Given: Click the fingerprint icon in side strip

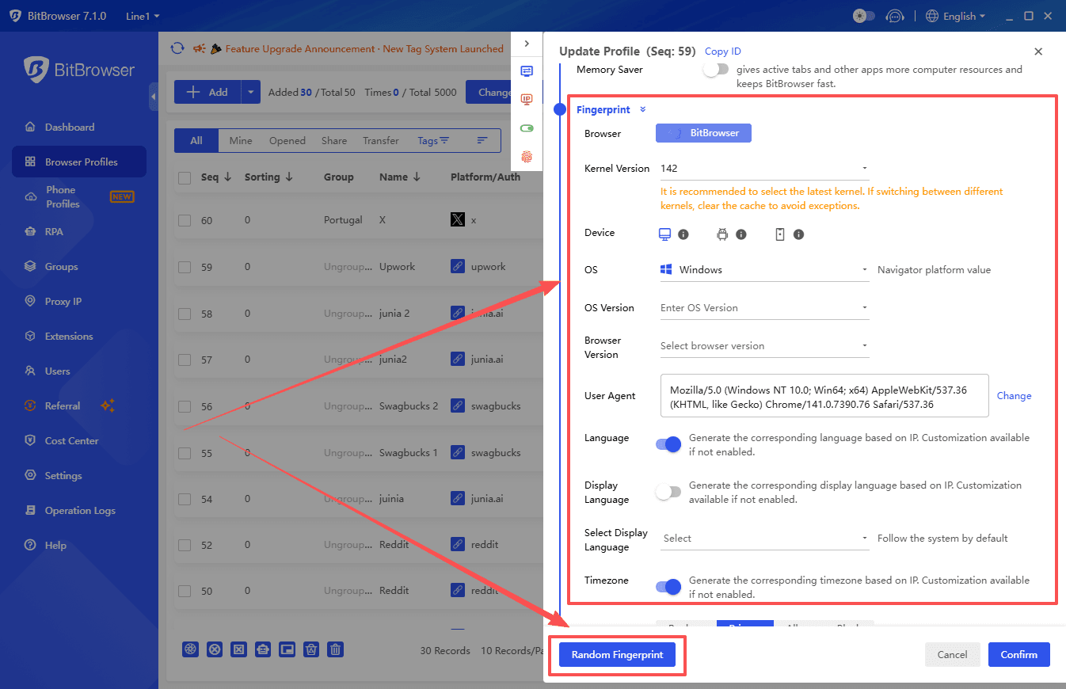Looking at the screenshot, I should (x=527, y=157).
